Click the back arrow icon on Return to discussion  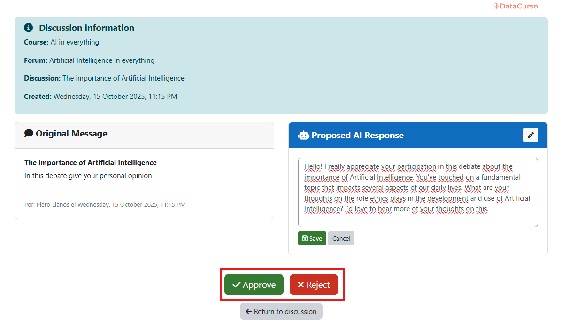click(x=247, y=311)
